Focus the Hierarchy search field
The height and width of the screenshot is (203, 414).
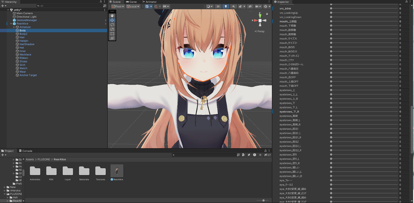coord(70,6)
